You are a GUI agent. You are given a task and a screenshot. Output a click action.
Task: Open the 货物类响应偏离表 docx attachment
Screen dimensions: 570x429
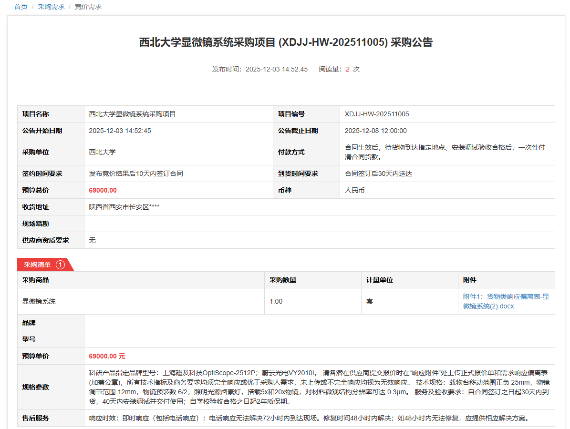[x=506, y=301]
